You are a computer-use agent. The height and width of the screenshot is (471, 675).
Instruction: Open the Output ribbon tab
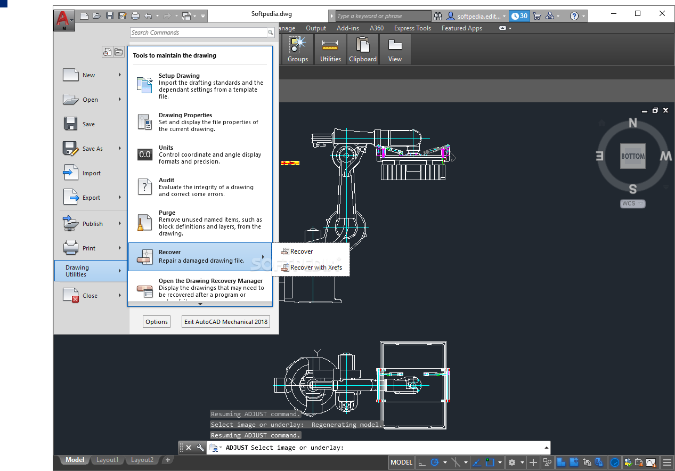[316, 28]
